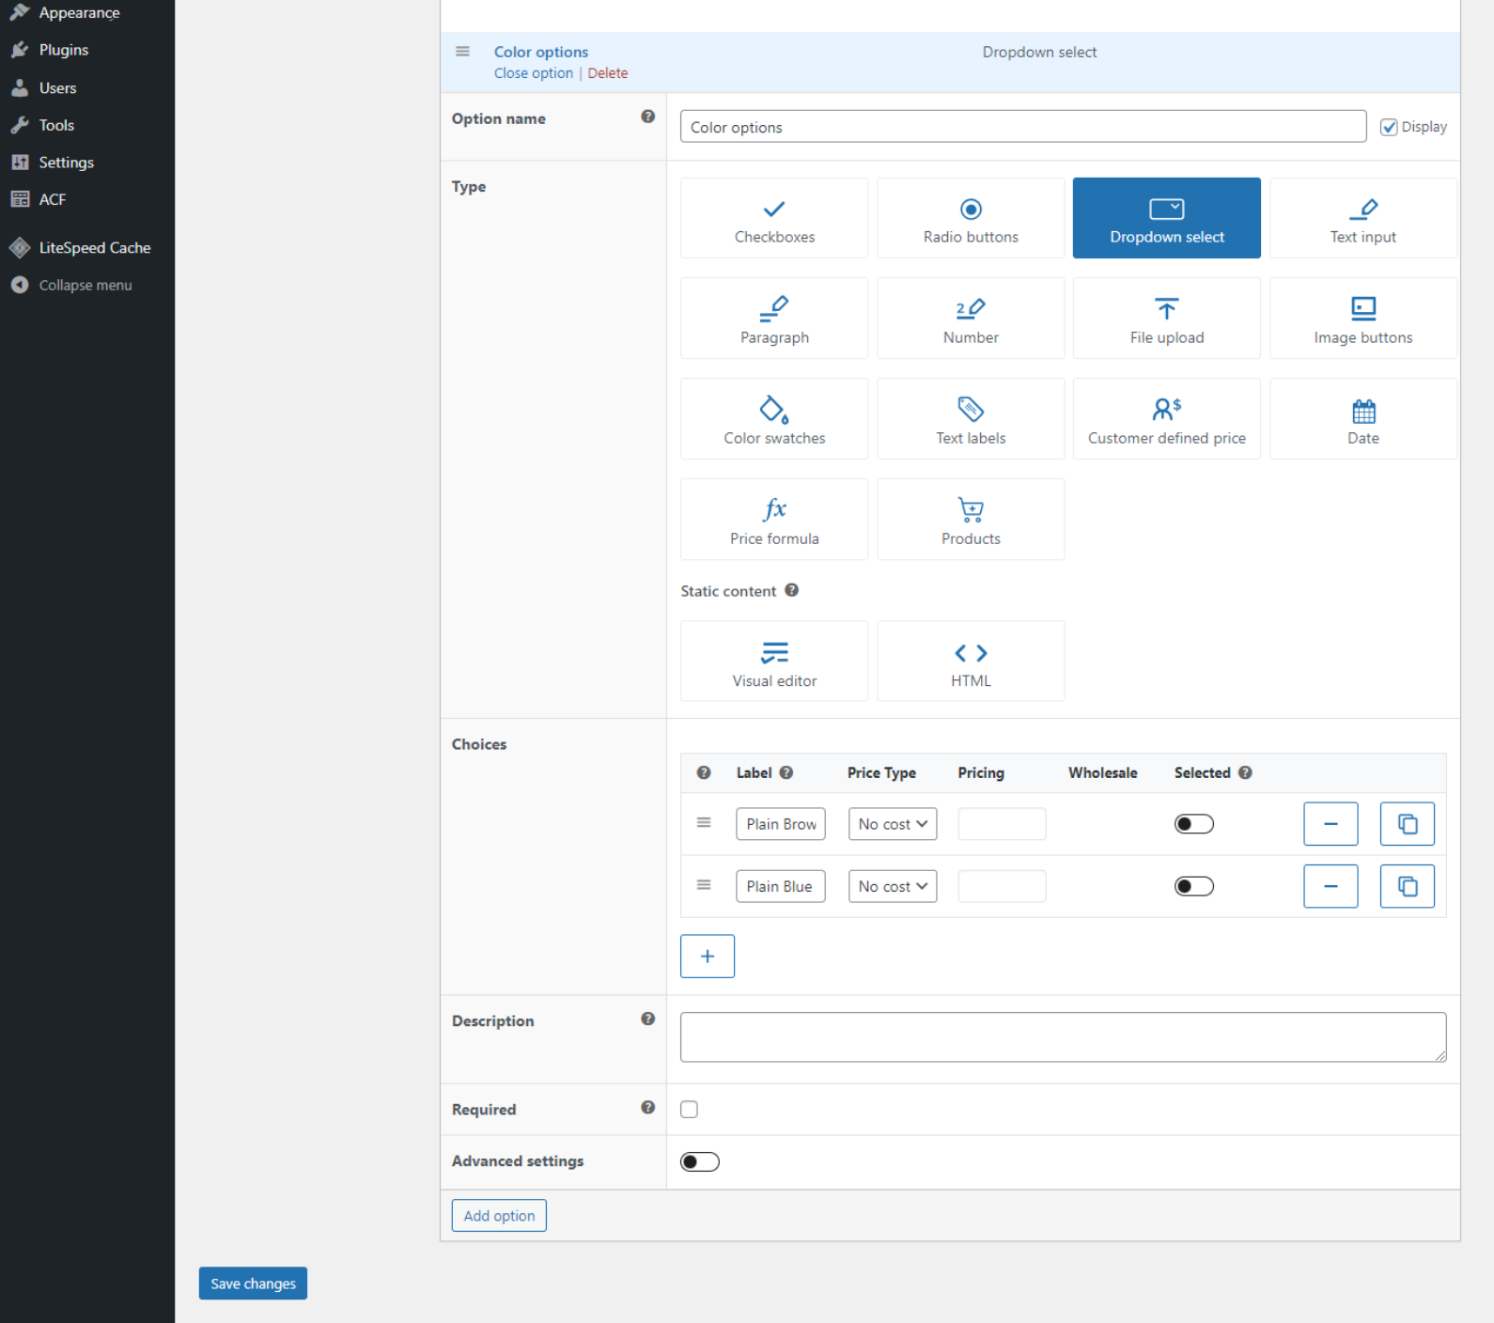This screenshot has width=1494, height=1323.
Task: Open Price Type dropdown for Plain Blue
Action: coord(893,886)
